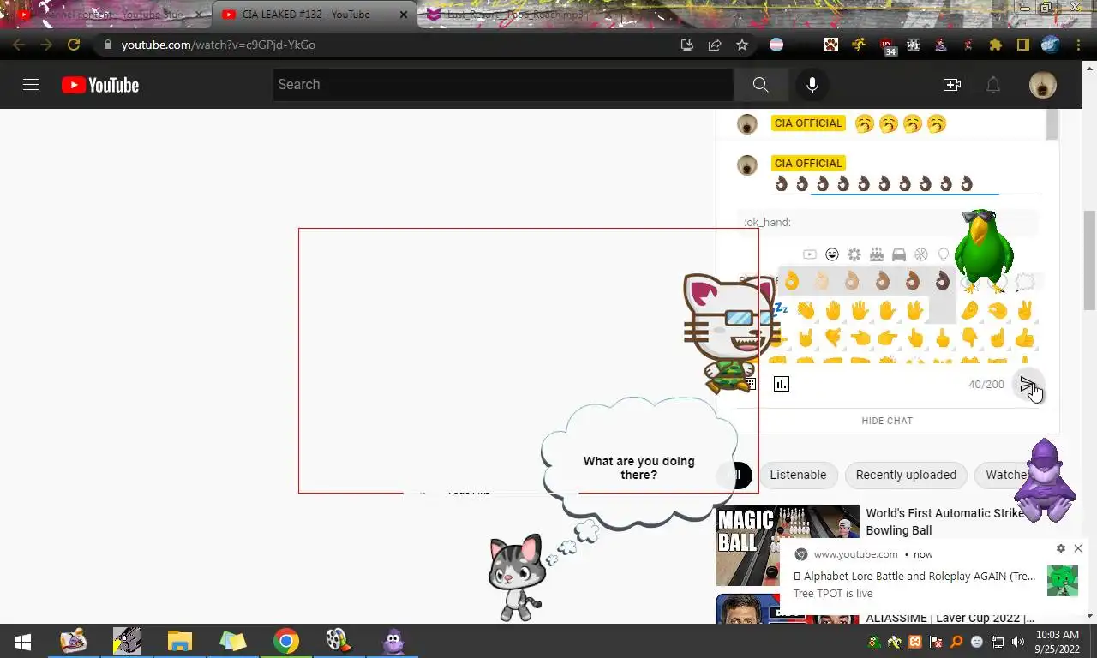This screenshot has width=1097, height=658.
Task: Open Google Chrome from the taskbar
Action: click(286, 641)
